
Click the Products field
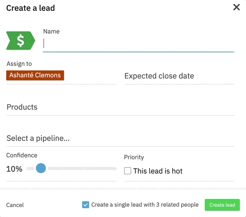(120, 107)
